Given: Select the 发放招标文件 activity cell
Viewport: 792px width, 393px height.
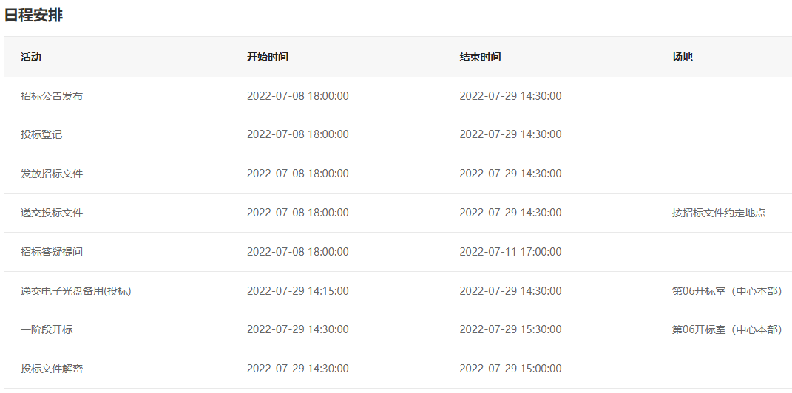Looking at the screenshot, I should coord(52,174).
